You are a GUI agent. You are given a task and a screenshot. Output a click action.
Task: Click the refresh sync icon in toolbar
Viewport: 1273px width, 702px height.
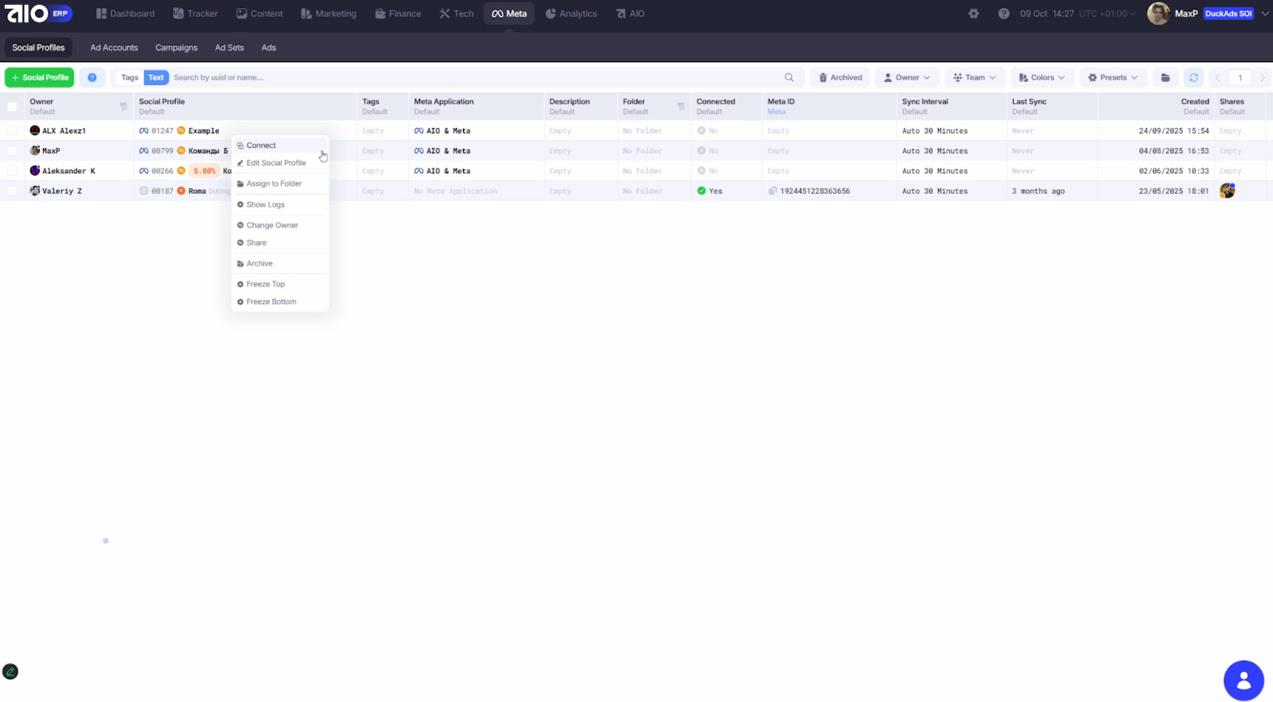tap(1193, 78)
